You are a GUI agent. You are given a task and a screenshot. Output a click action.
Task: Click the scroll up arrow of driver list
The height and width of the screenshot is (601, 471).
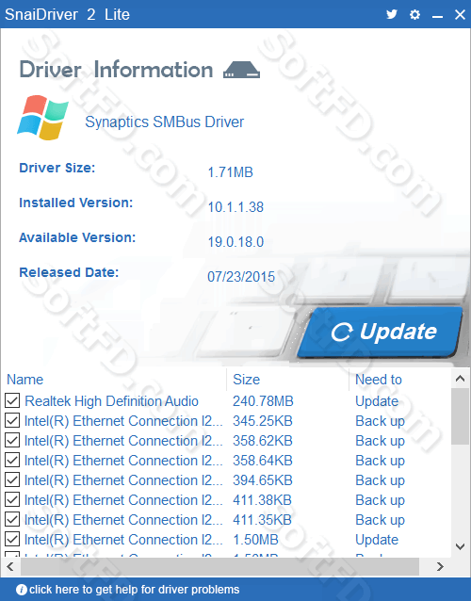coord(461,379)
